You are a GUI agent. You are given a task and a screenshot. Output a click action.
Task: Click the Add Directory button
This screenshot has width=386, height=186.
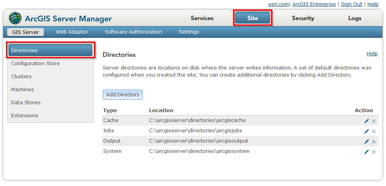click(122, 94)
